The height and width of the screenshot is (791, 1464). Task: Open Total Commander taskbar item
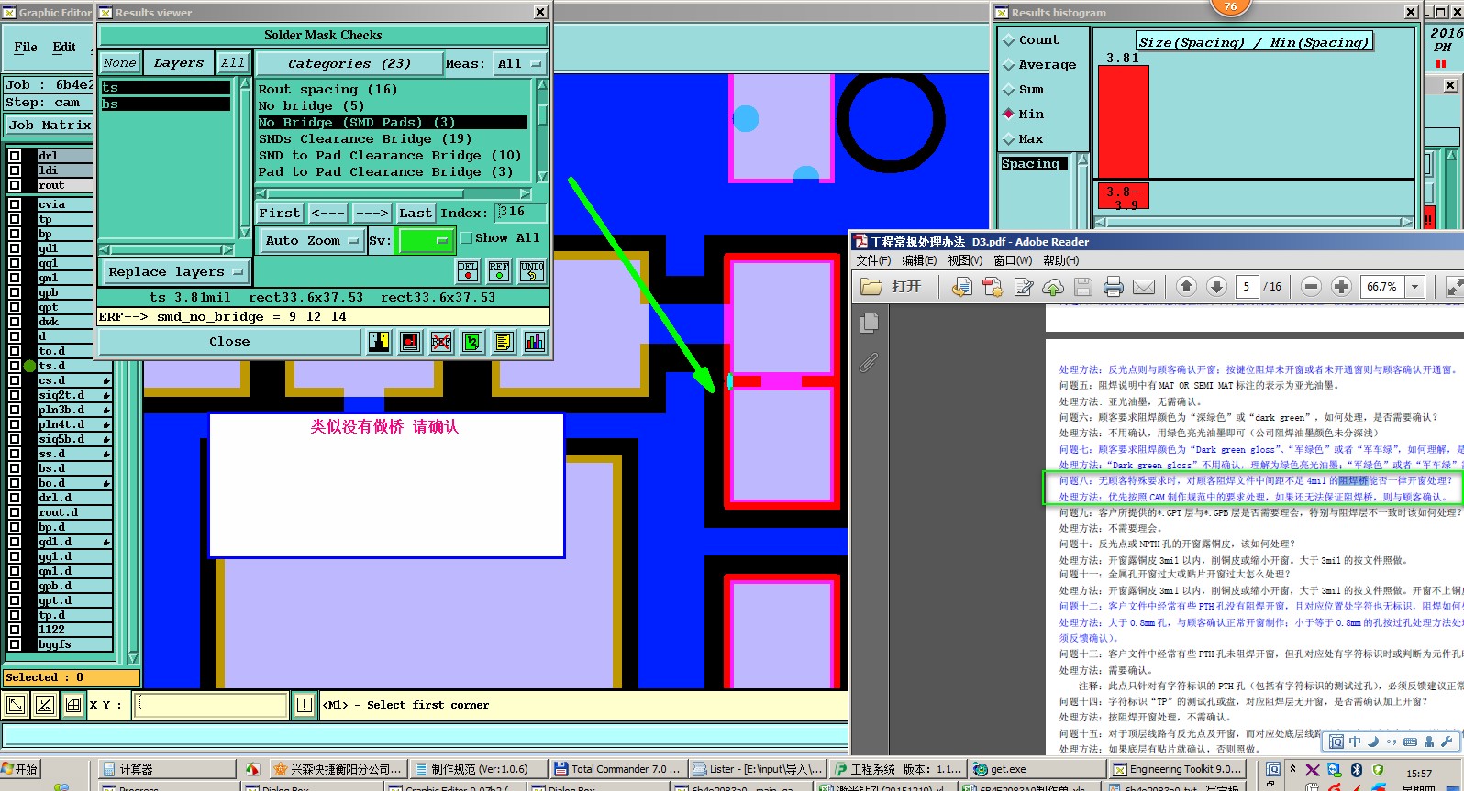tap(617, 769)
